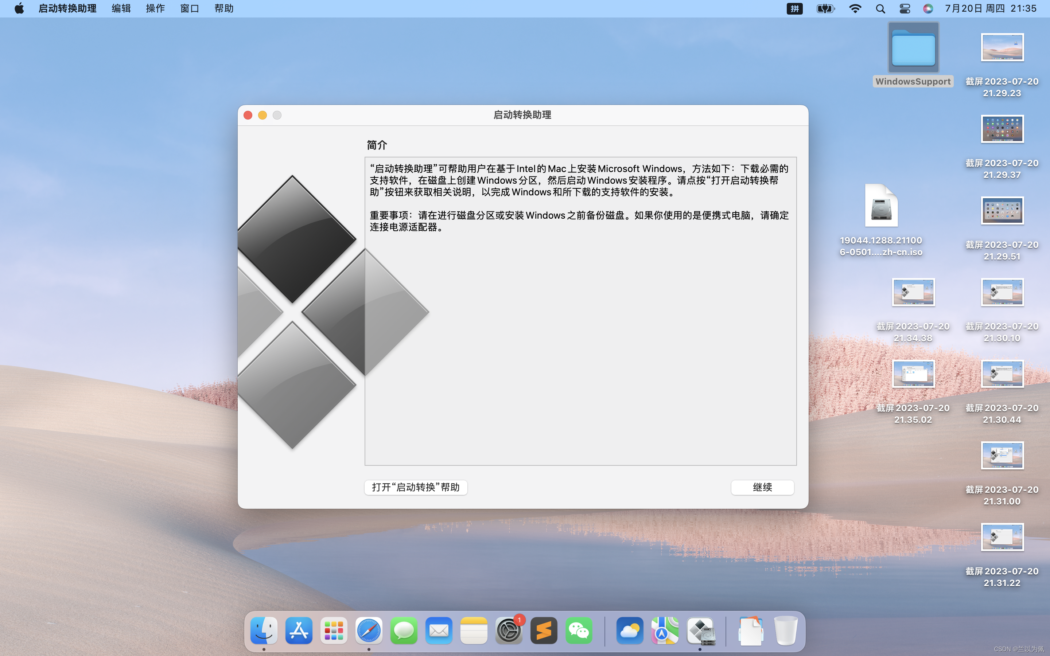This screenshot has height=656, width=1050.
Task: Open Launchpad from the dock
Action: (334, 630)
